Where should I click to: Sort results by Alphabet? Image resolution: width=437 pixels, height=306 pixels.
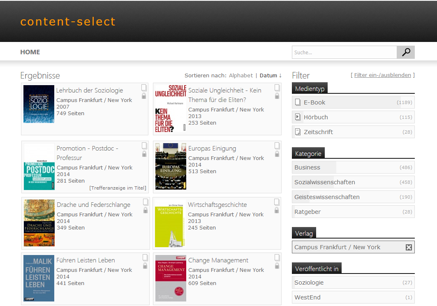pyautogui.click(x=241, y=76)
